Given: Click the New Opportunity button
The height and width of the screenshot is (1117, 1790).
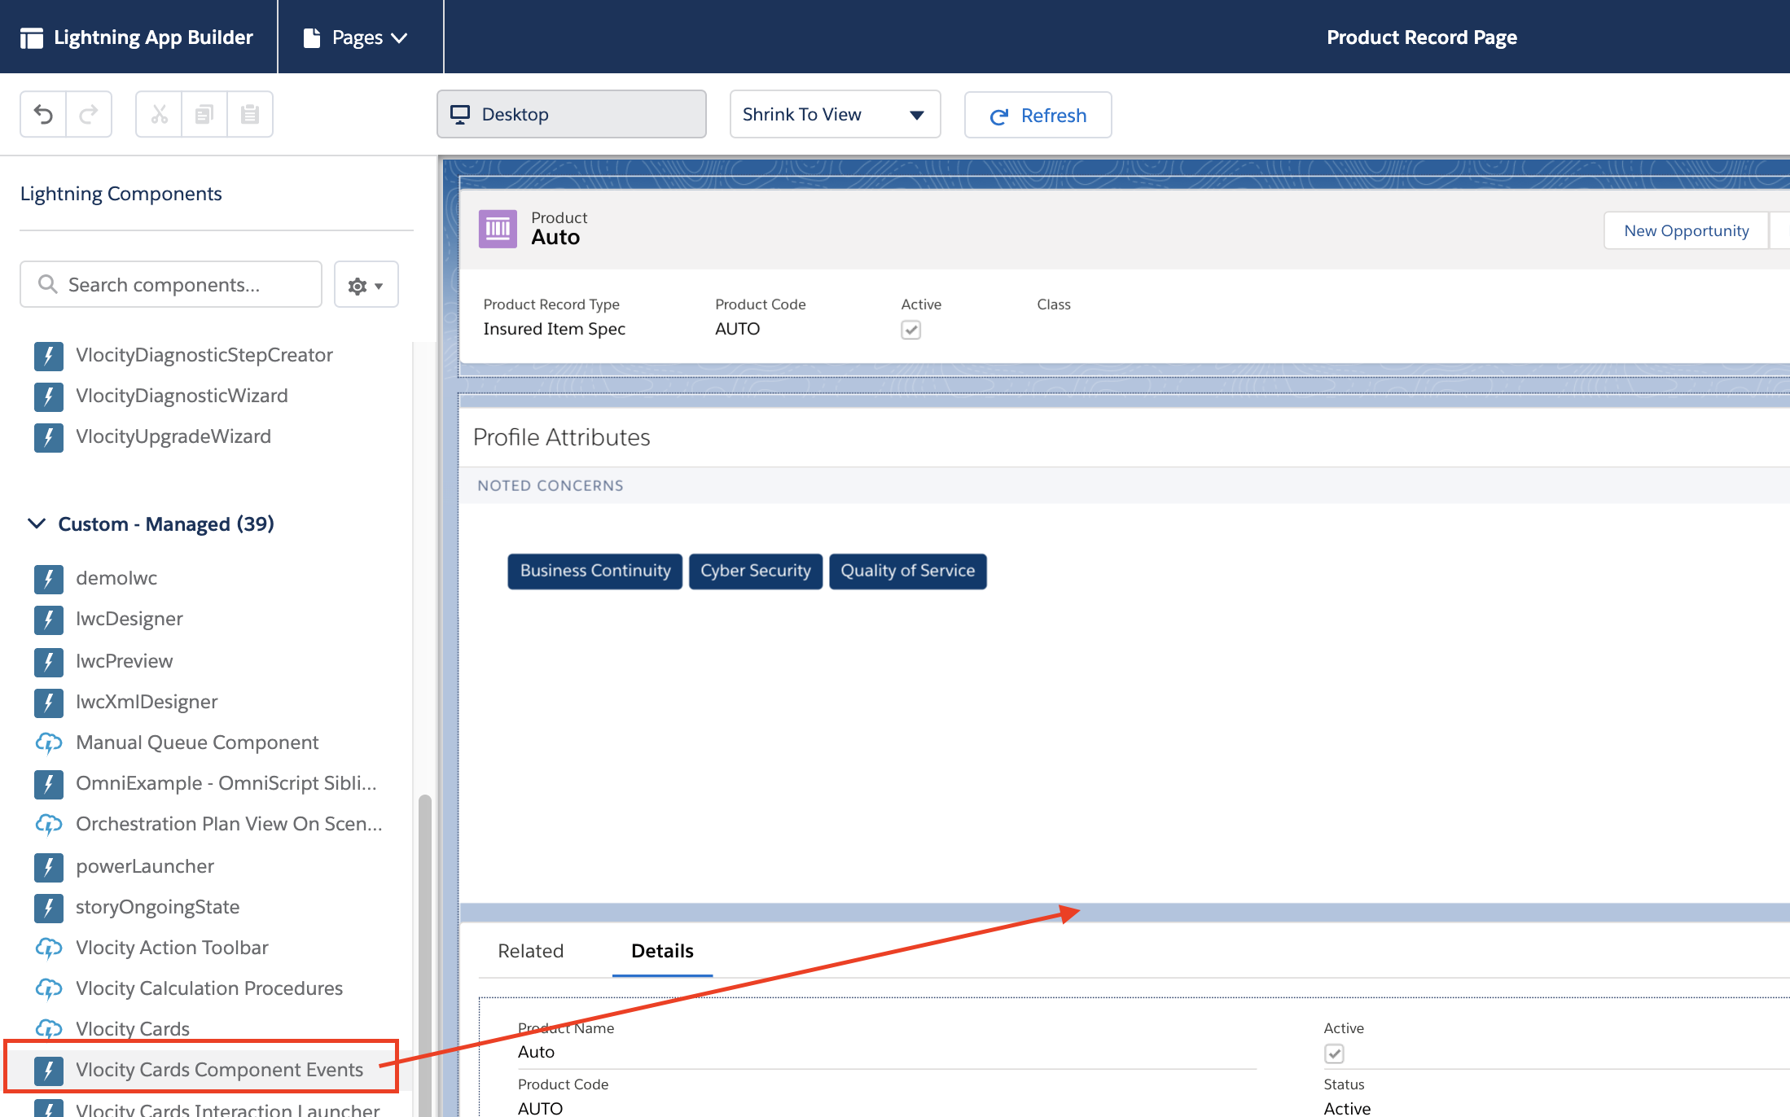Looking at the screenshot, I should point(1686,230).
